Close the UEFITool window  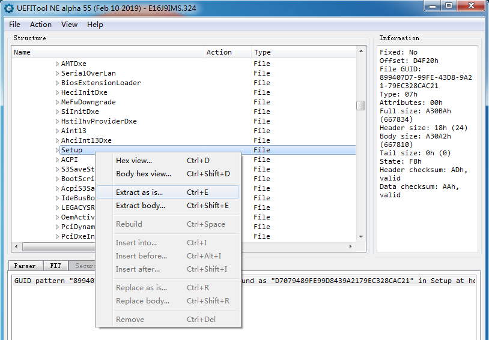(x=472, y=5)
